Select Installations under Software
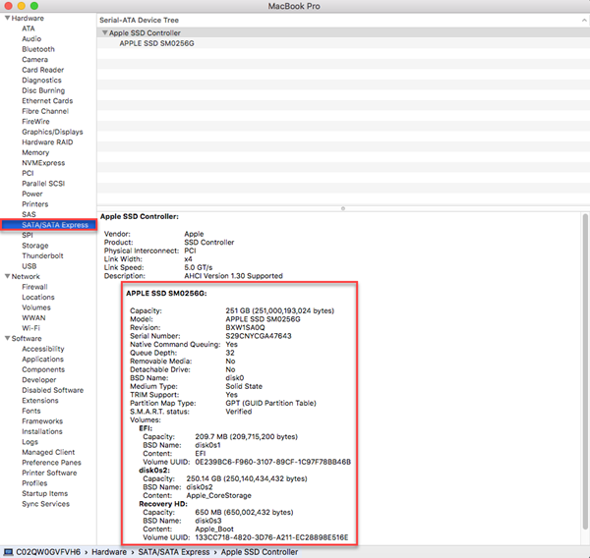The height and width of the screenshot is (558, 590). click(42, 431)
